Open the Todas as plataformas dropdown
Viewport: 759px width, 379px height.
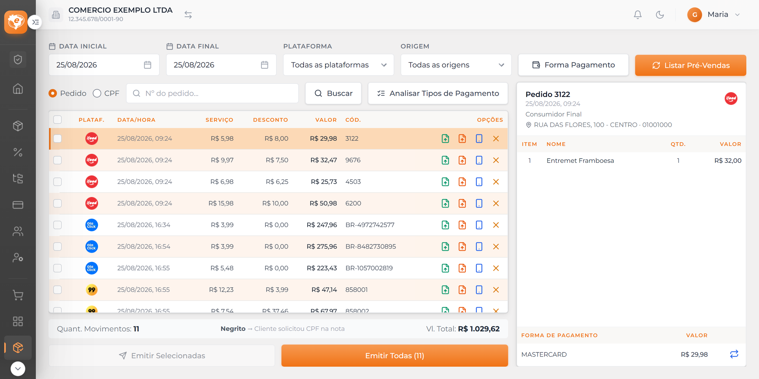point(338,65)
